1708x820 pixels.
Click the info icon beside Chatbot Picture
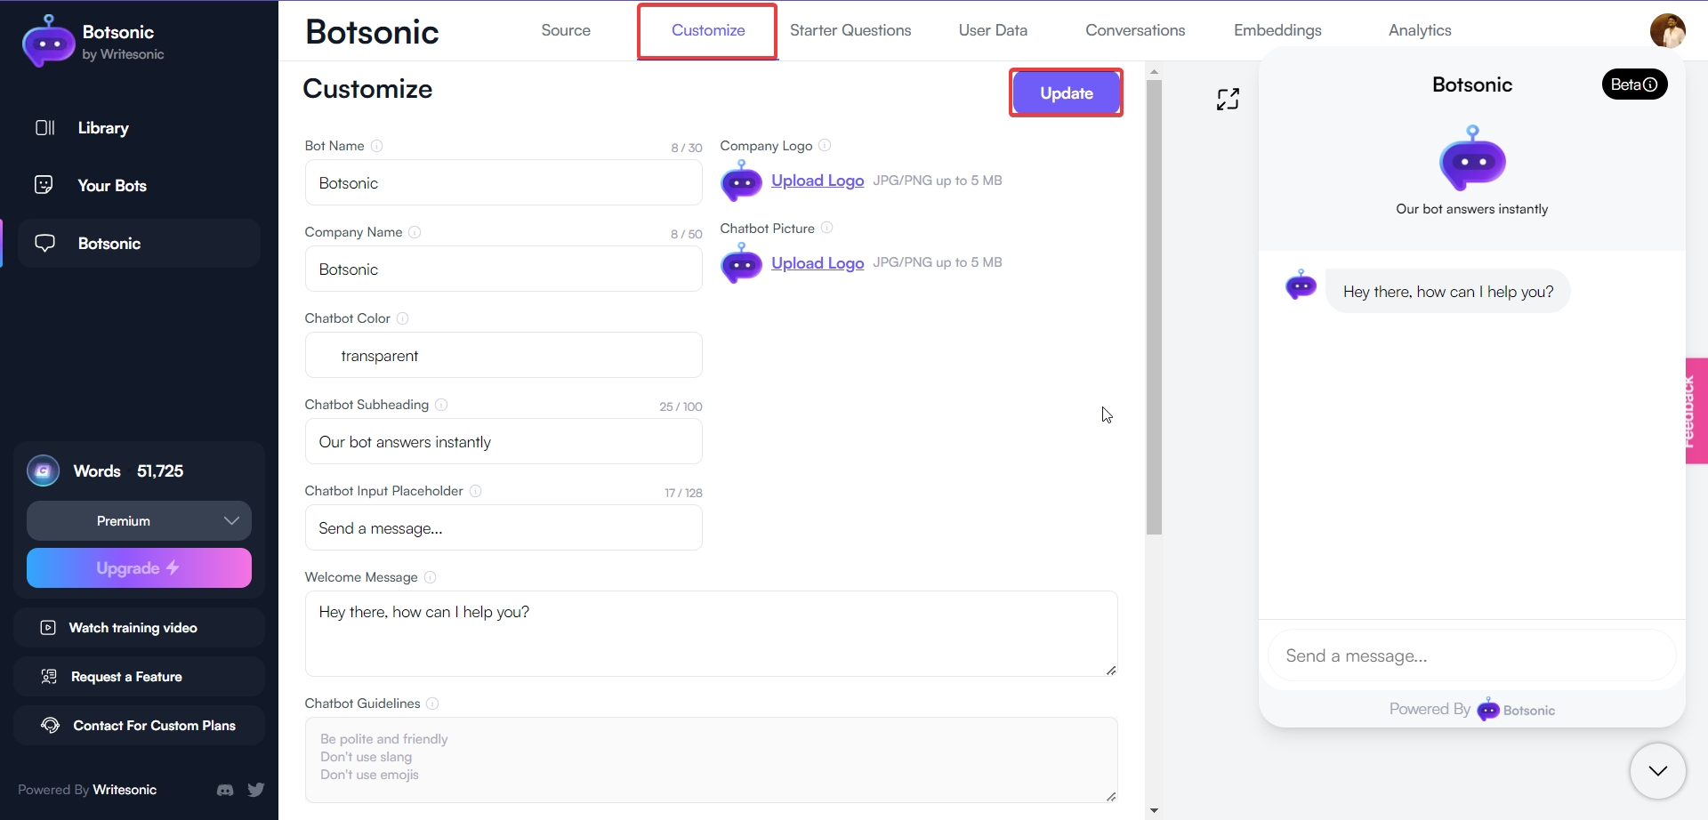(826, 228)
